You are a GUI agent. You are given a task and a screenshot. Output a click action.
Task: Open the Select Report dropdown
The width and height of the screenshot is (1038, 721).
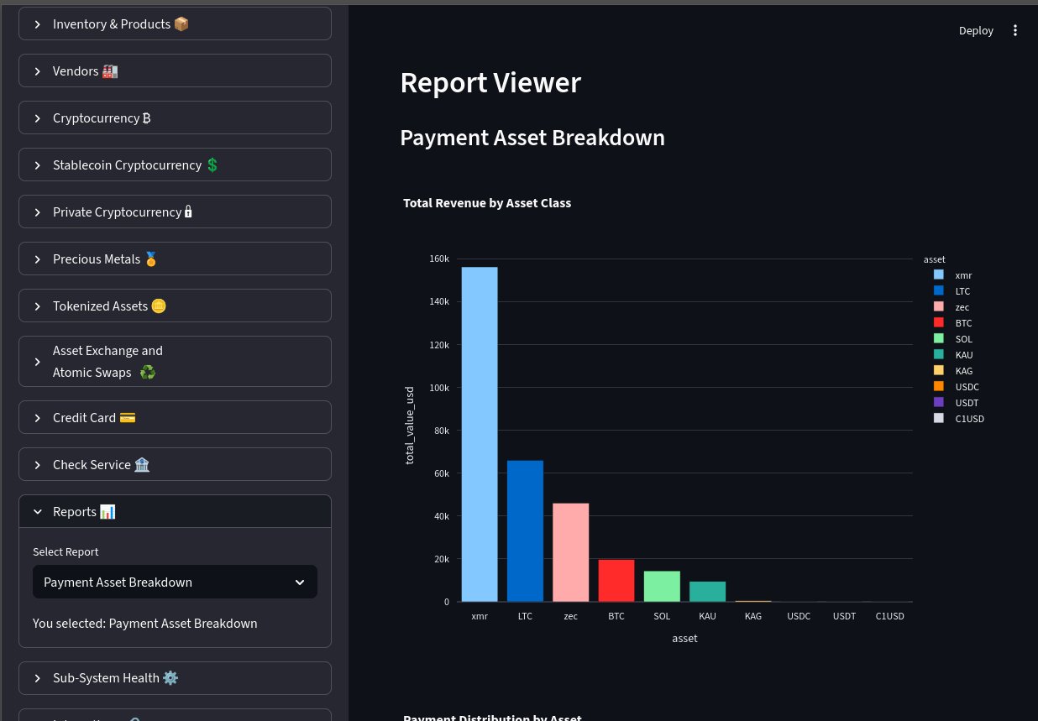point(175,583)
